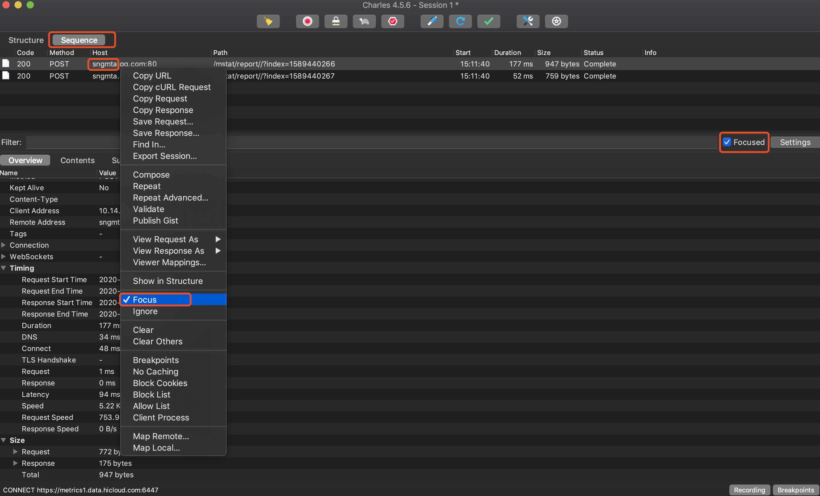Open View Request As submenu

(x=165, y=239)
